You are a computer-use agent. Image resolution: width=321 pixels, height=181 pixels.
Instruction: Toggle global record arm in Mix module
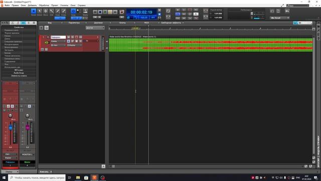point(190,10)
